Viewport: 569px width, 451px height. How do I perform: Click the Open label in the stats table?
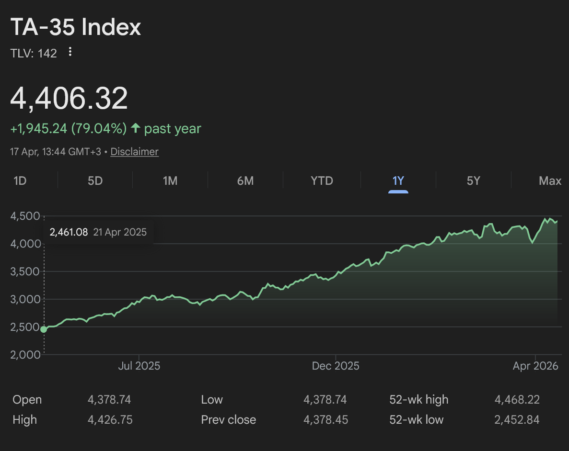coord(27,399)
